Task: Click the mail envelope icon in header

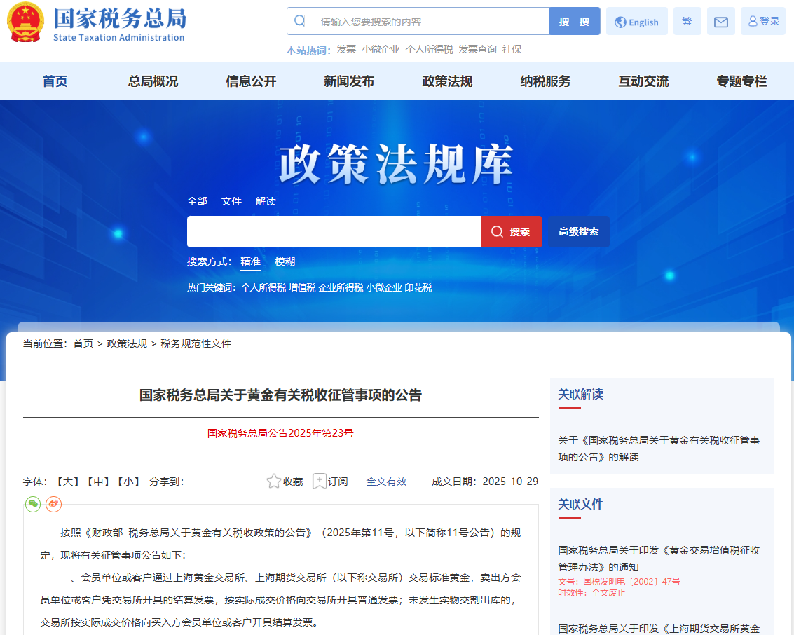Action: [x=720, y=22]
